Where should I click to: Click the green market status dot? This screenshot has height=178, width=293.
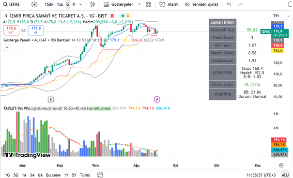tap(123, 16)
